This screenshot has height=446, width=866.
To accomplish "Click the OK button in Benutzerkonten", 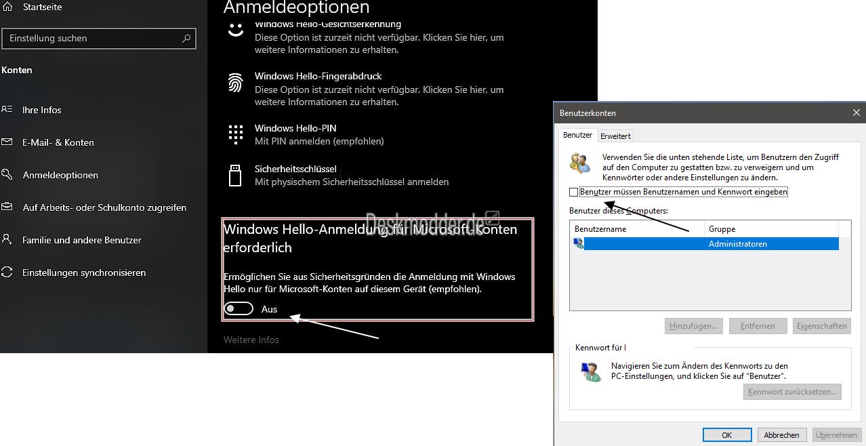I will pyautogui.click(x=727, y=435).
